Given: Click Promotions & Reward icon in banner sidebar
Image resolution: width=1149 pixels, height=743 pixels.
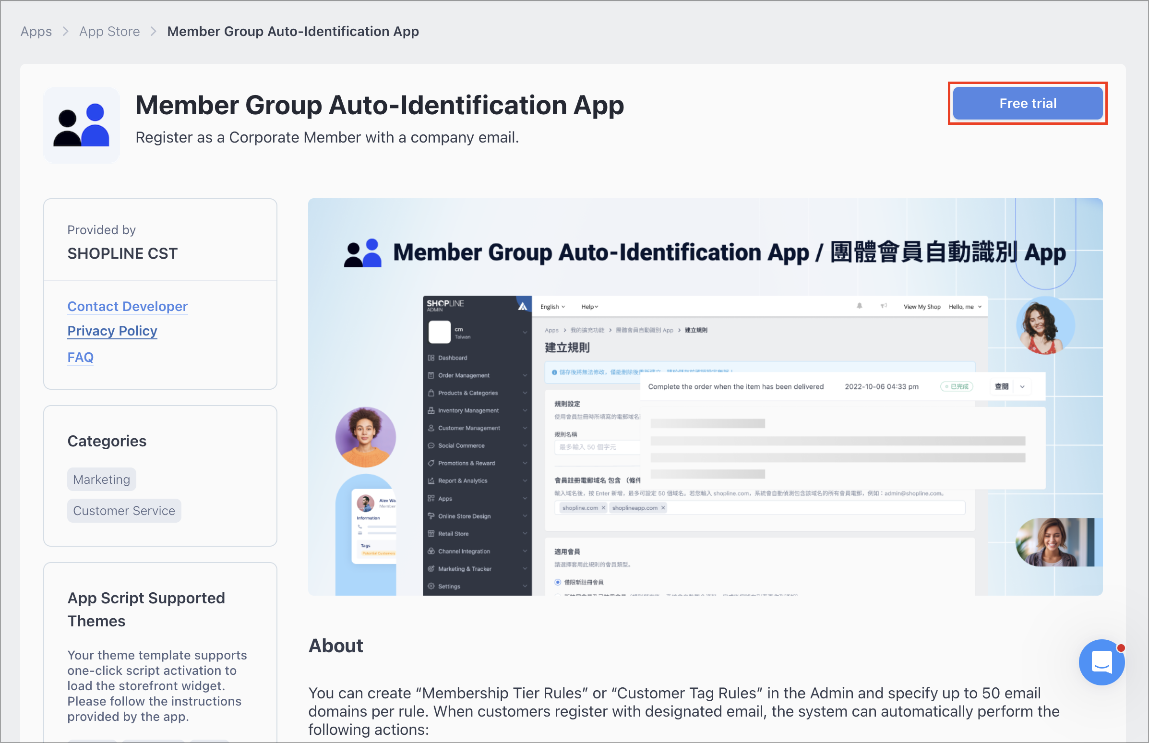Looking at the screenshot, I should [431, 463].
